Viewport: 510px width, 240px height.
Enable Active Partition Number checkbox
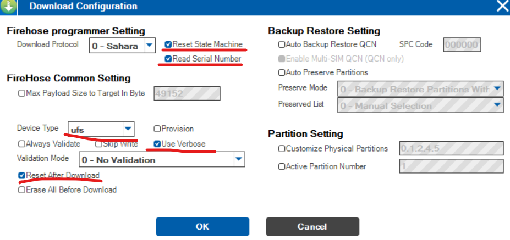point(282,166)
